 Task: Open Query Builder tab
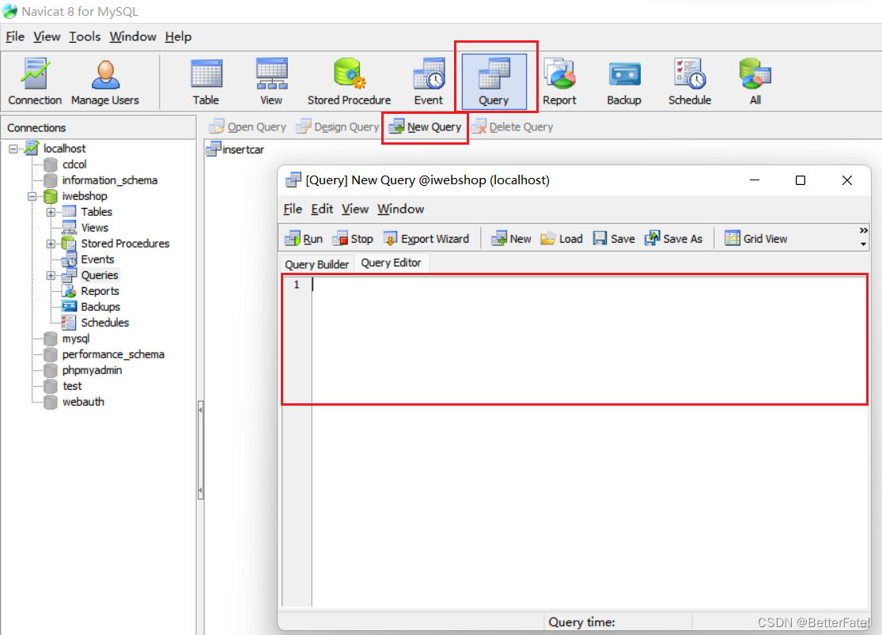coord(316,264)
